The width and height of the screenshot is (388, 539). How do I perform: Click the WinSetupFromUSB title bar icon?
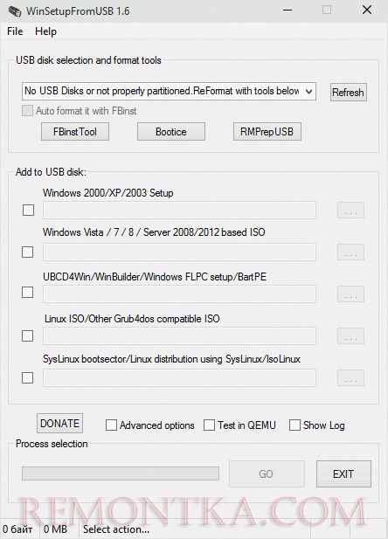pos(15,11)
